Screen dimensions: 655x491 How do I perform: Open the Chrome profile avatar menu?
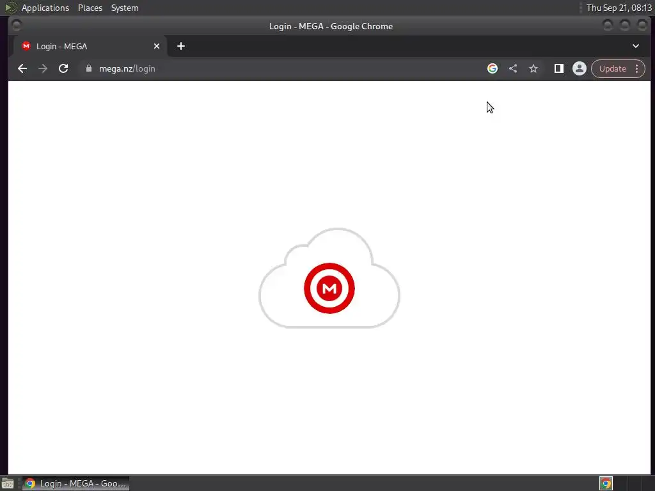pos(580,68)
